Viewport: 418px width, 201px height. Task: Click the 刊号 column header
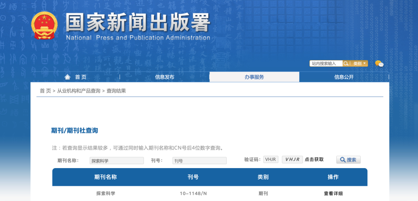193,177
